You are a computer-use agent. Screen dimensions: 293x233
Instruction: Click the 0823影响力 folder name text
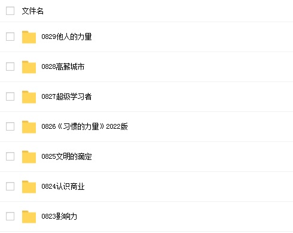click(59, 216)
